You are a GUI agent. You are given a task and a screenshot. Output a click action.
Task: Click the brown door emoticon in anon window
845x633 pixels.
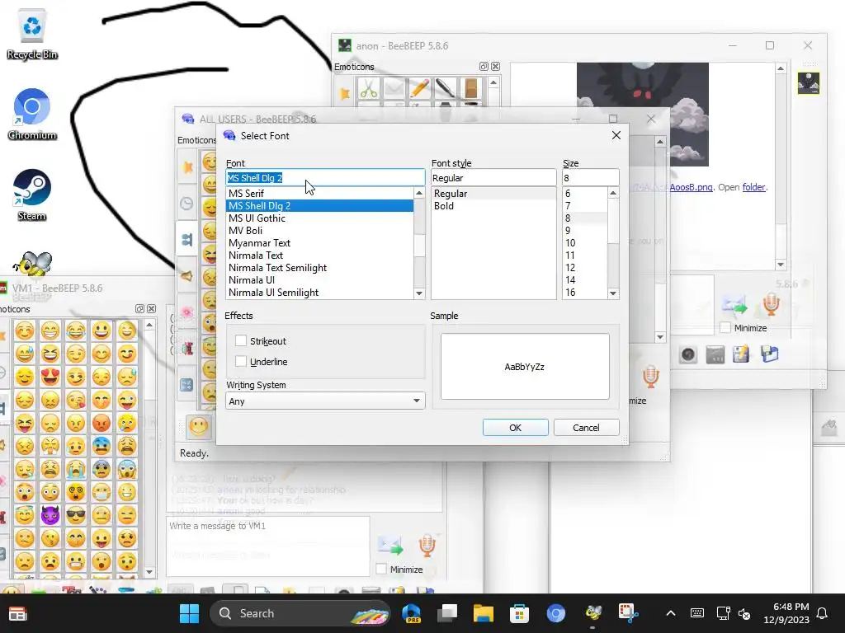pos(470,88)
